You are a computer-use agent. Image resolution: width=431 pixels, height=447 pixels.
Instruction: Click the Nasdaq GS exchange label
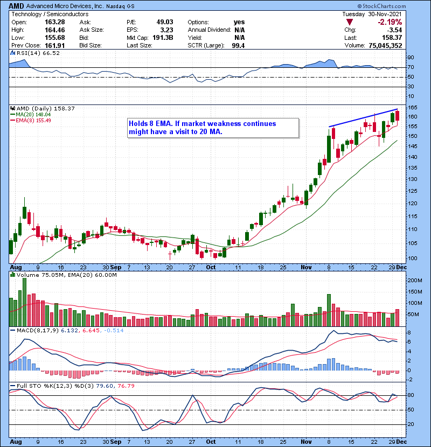(x=120, y=6)
